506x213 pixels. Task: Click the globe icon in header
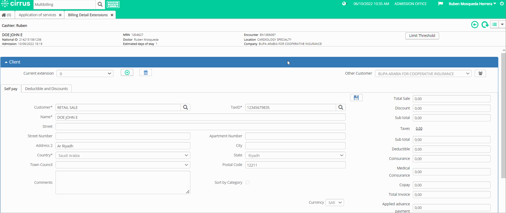tap(344, 4)
